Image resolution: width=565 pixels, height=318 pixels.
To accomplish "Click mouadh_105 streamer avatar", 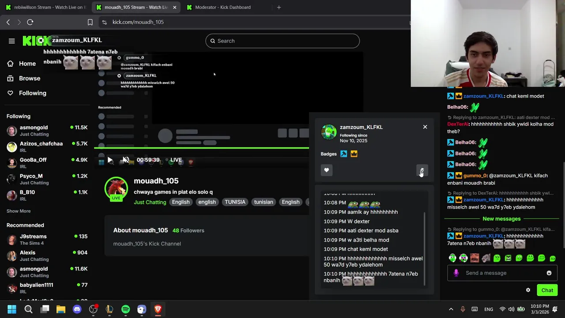I will pos(116,188).
